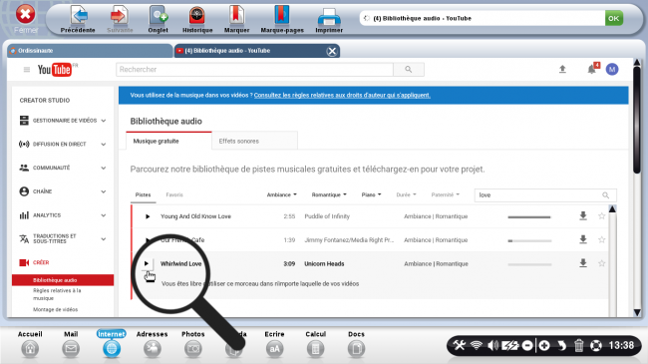The image size is (648, 364).
Task: Download the Jimmy Fontanez track
Action: click(583, 239)
